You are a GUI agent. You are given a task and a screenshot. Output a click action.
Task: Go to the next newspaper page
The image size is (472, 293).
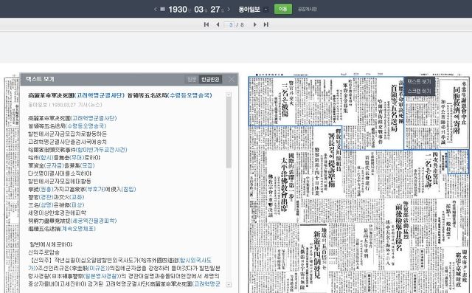pos(255,24)
